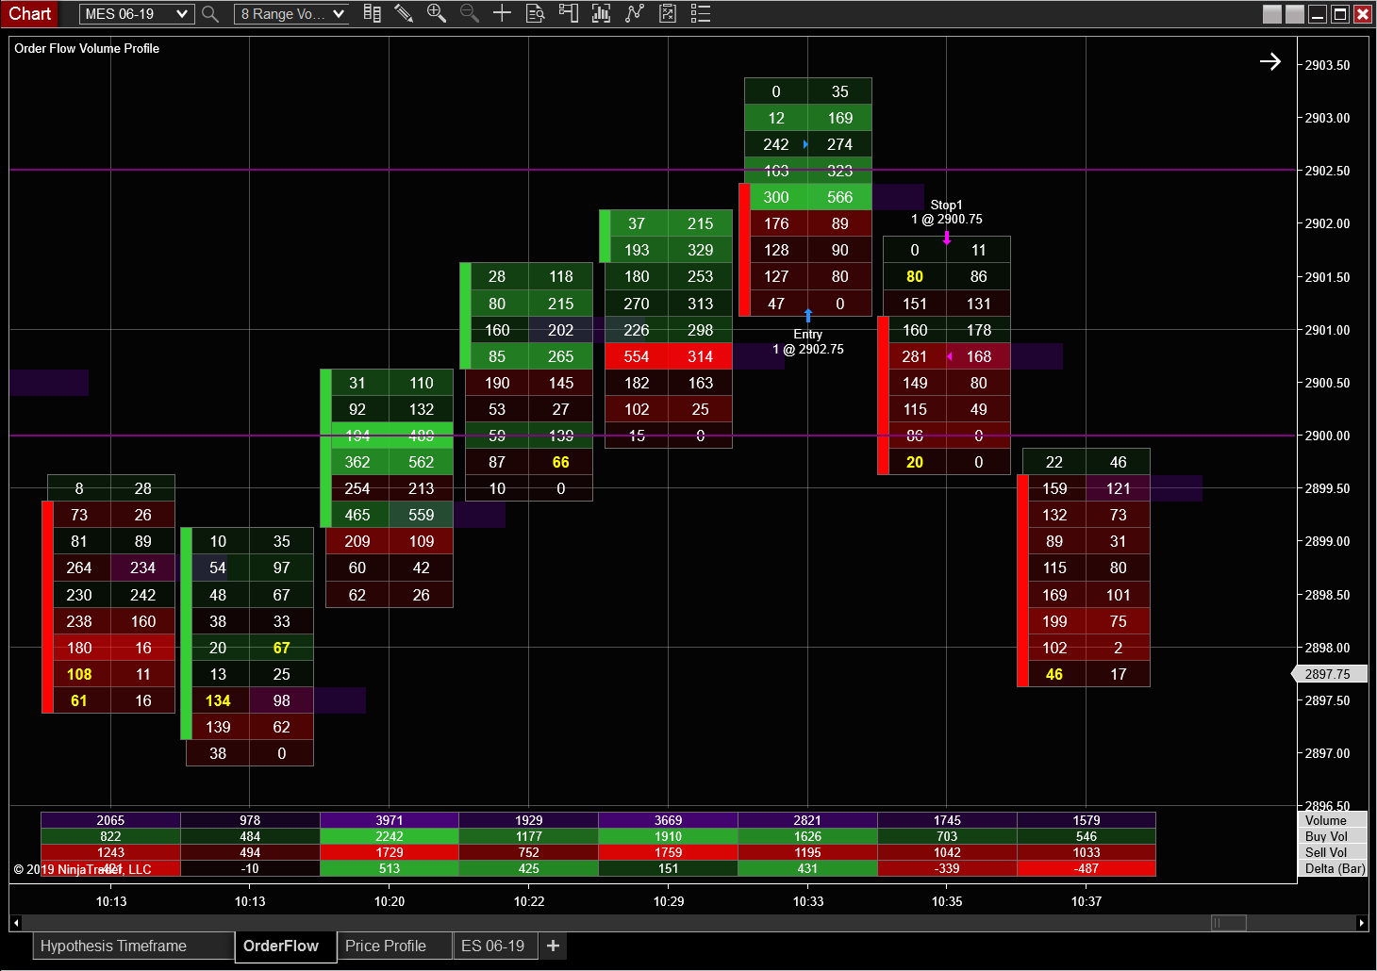
Task: Click the first gray window control button
Action: pos(1272,14)
